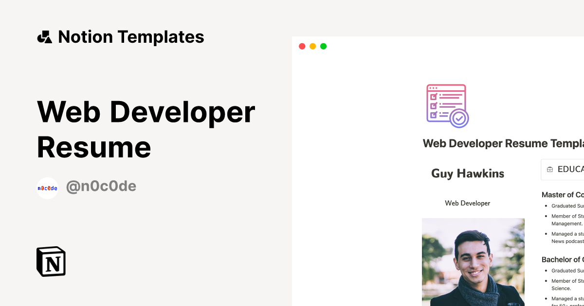Click the Bachelor of C... degree heading
Screen dimensions: 584x306
click(563, 259)
